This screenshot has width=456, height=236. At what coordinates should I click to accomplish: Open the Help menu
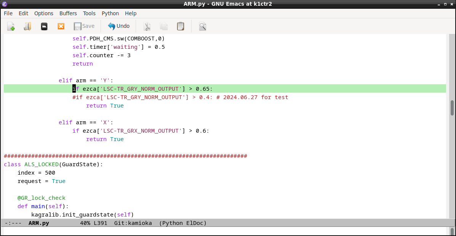(131, 13)
